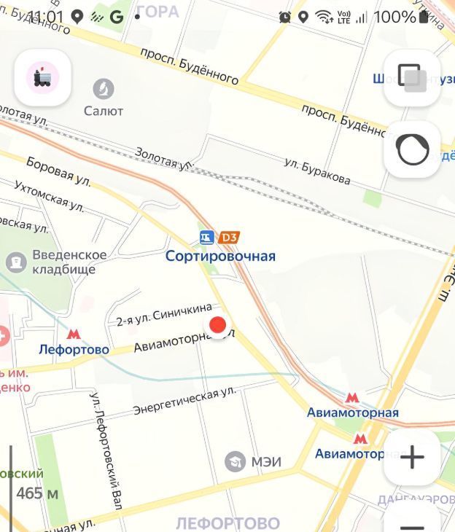
Task: Tap the D3 line badge
Action: 229,238
